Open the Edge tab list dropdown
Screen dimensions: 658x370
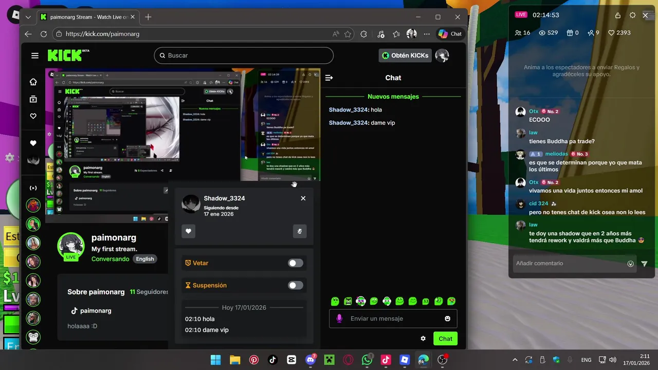pos(28,17)
